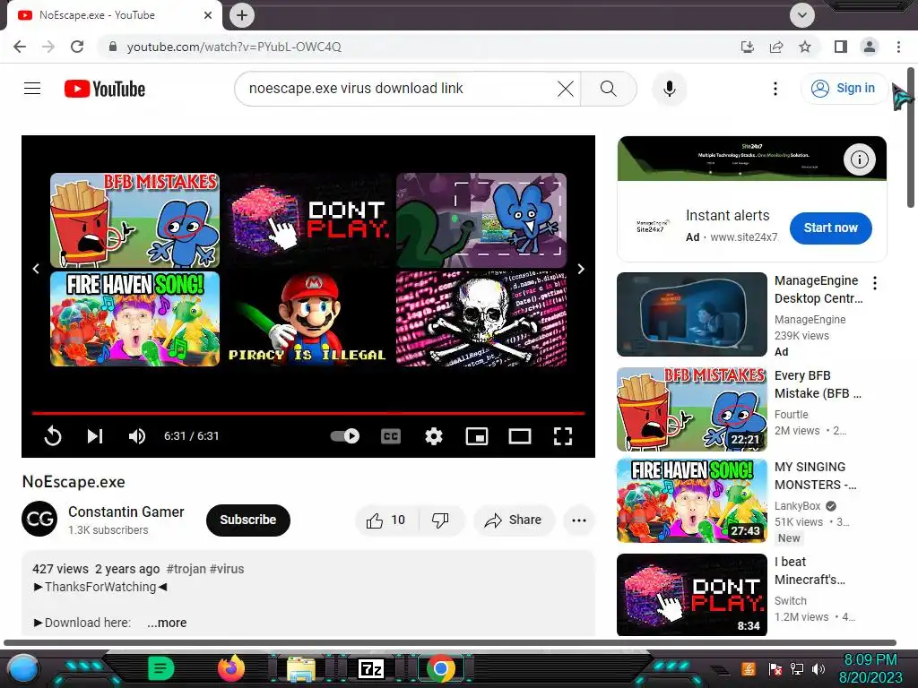Go forward in browser history
Image resolution: width=918 pixels, height=688 pixels.
[48, 47]
